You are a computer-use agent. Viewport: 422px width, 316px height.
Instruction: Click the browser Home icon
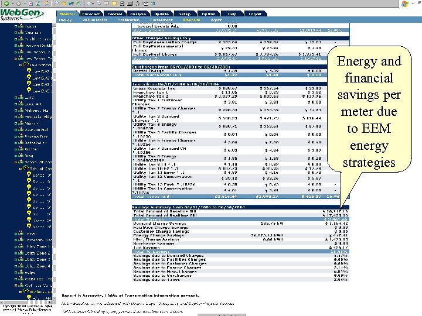coord(46,4)
